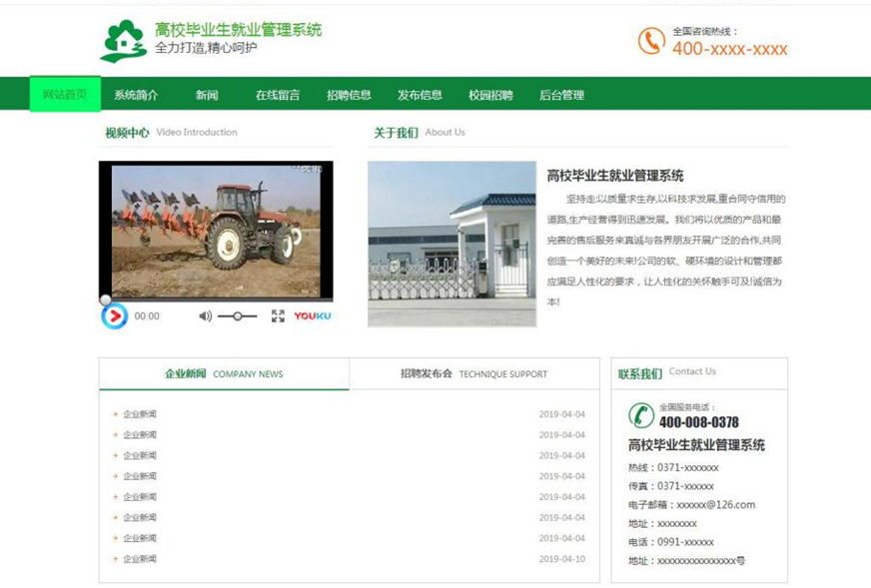Click the green service phone icon
871x588 pixels.
tap(641, 415)
